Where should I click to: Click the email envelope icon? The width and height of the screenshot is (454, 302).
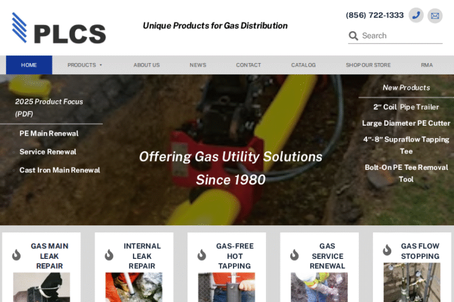tap(435, 15)
